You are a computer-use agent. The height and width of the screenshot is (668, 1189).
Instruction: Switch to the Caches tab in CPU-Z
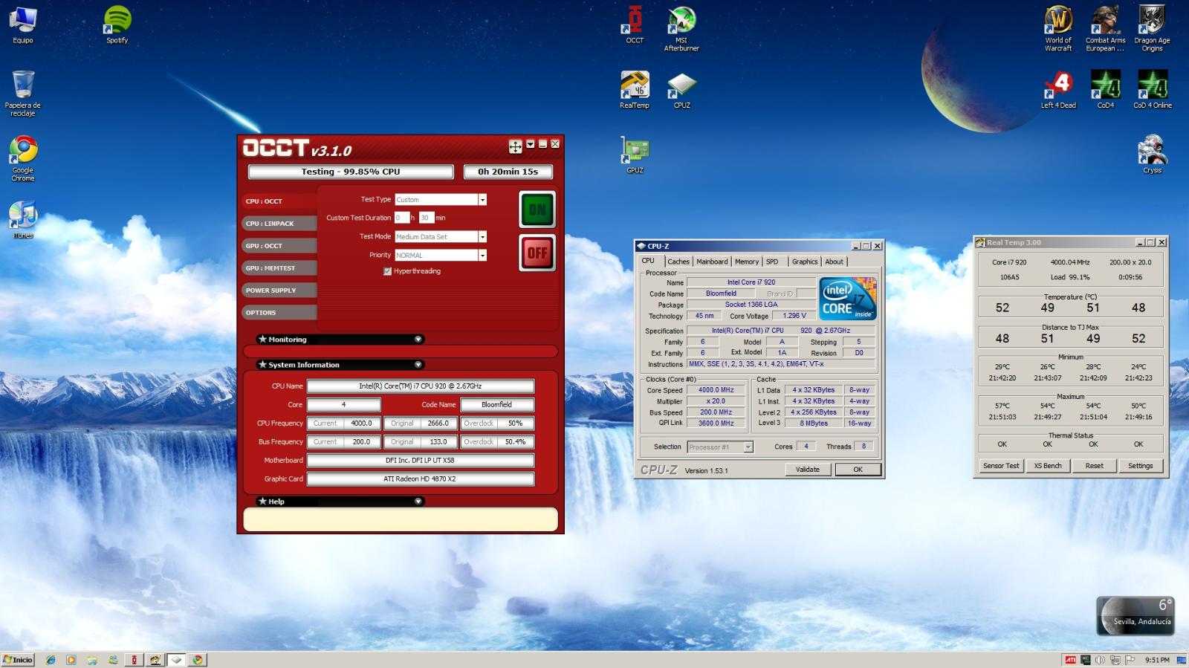coord(678,262)
